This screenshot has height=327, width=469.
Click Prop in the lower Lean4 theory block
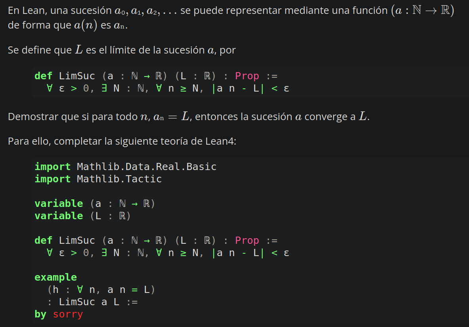(x=247, y=241)
